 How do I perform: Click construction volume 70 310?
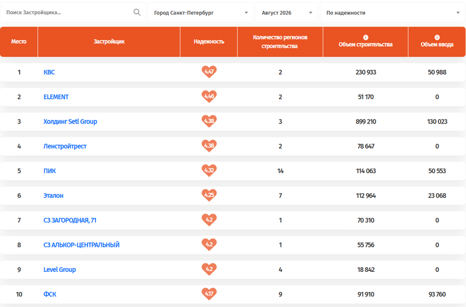click(x=366, y=220)
